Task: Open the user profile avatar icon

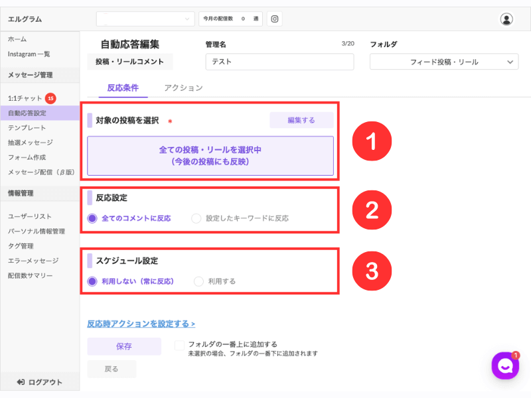Action: [x=506, y=19]
